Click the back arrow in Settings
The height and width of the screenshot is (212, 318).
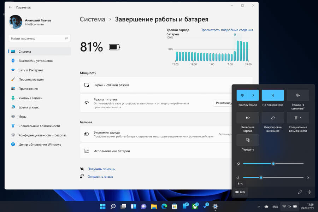point(10,7)
